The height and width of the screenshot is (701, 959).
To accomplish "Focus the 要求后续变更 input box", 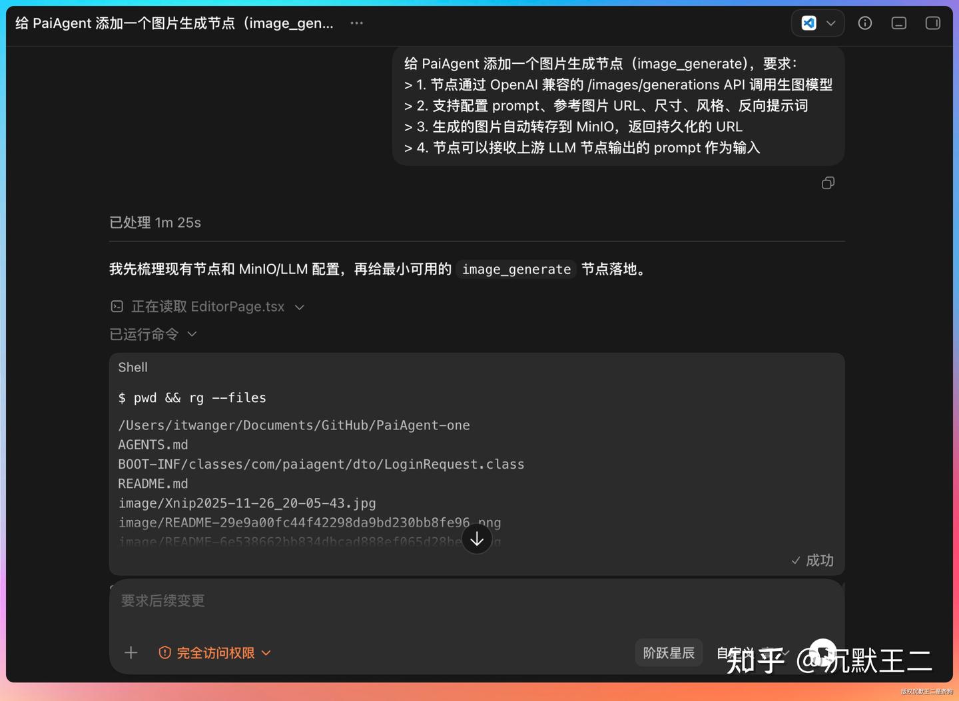I will (477, 601).
